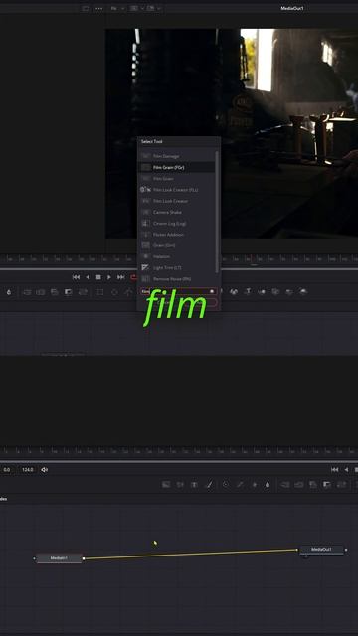Go to first frame in viewer transport

(x=76, y=277)
